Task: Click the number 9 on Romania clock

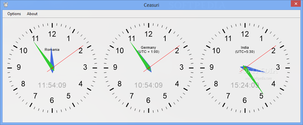Action: click(x=19, y=67)
